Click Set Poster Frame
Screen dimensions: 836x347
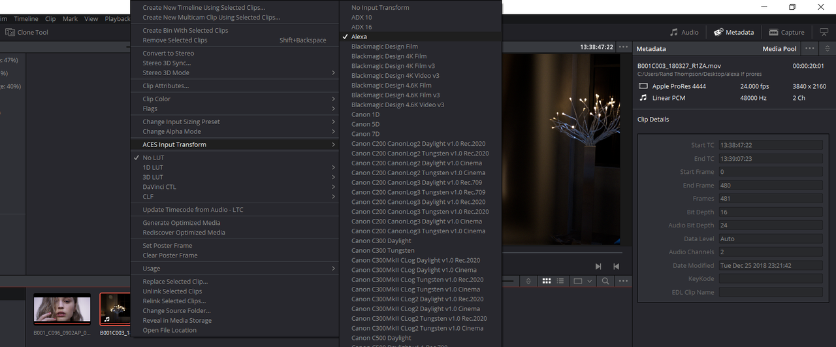(x=235, y=246)
